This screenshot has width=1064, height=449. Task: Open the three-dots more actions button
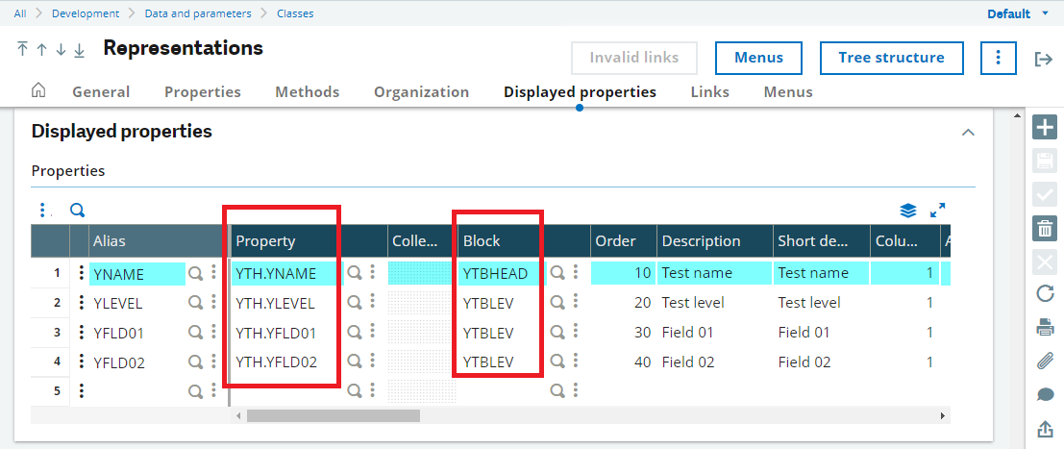999,58
